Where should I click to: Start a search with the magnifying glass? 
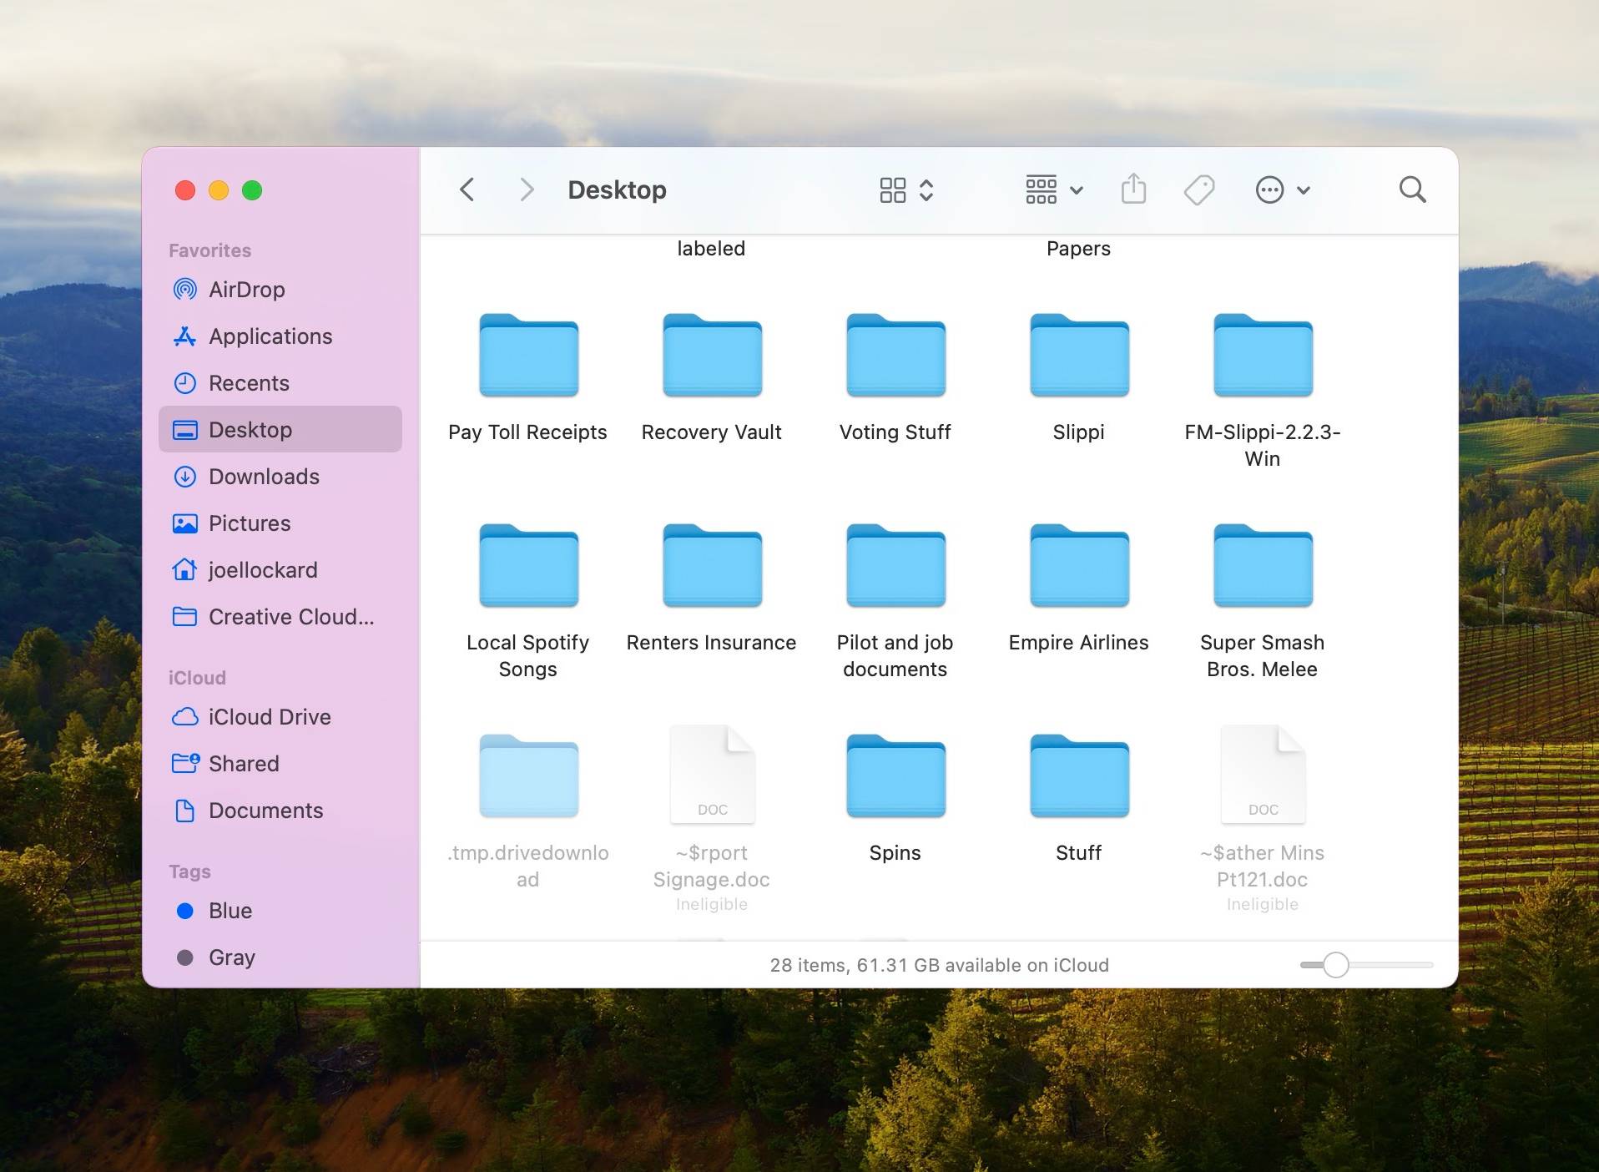(1411, 189)
